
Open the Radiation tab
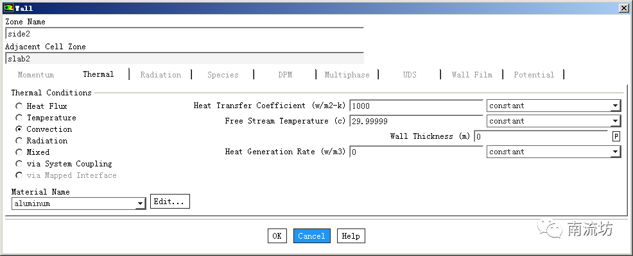point(160,75)
